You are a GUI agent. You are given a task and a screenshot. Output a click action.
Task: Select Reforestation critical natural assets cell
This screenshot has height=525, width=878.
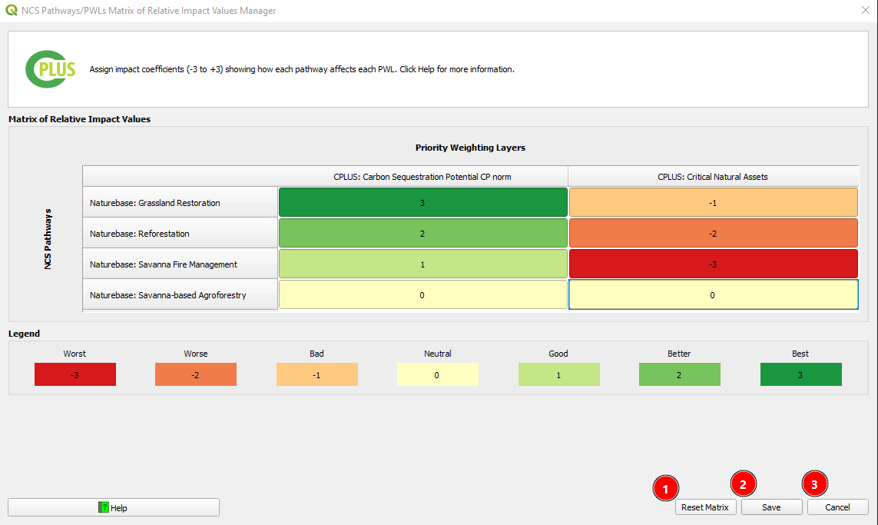click(713, 234)
